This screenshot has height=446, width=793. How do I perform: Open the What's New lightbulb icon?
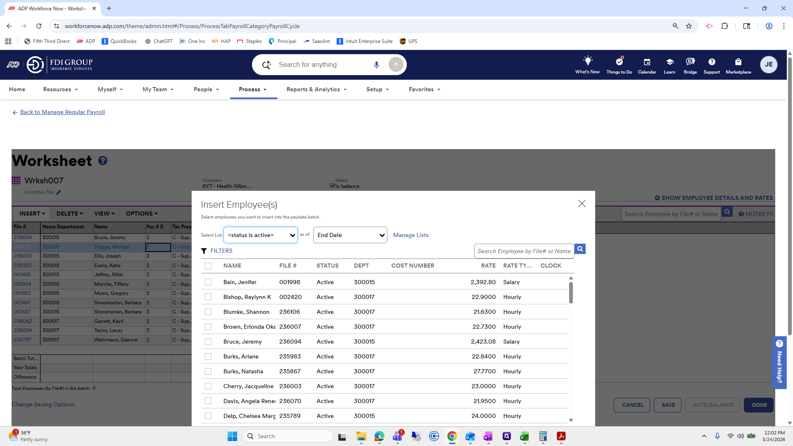(587, 61)
